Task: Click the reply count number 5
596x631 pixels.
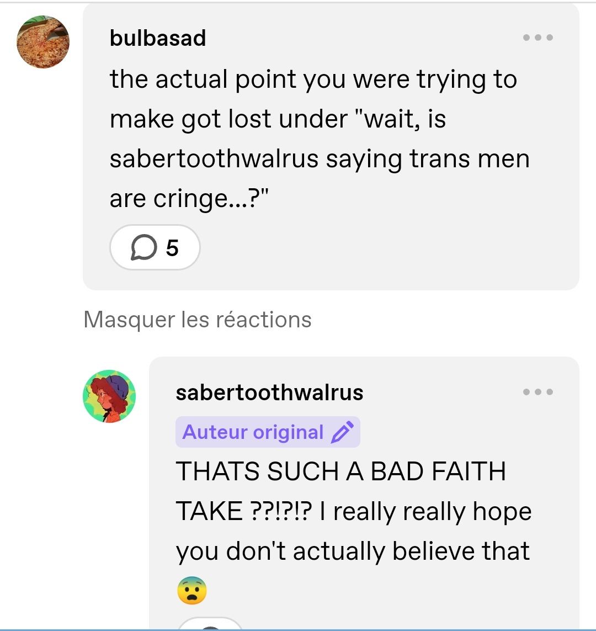Action: tap(172, 247)
